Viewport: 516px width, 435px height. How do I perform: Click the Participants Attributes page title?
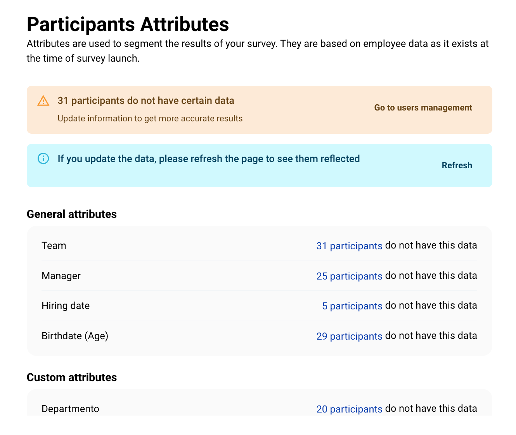point(128,24)
